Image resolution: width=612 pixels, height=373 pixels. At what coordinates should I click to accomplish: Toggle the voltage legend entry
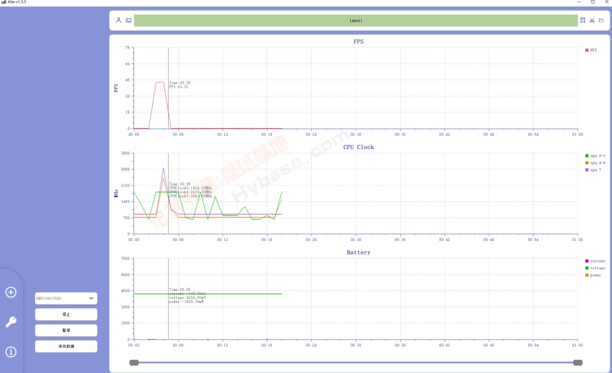click(595, 268)
